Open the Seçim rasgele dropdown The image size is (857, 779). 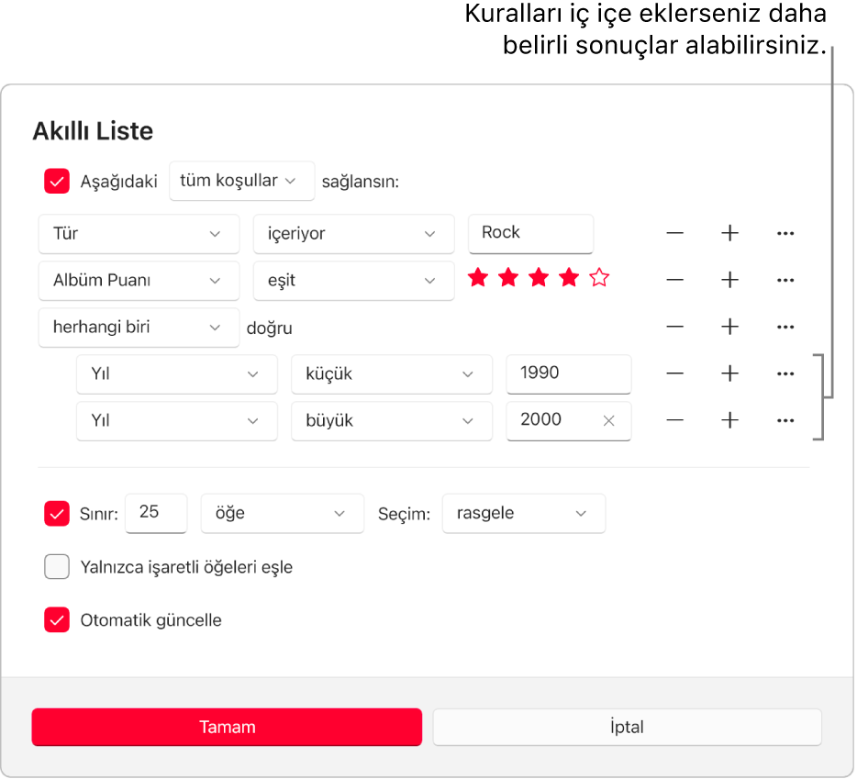click(x=523, y=513)
